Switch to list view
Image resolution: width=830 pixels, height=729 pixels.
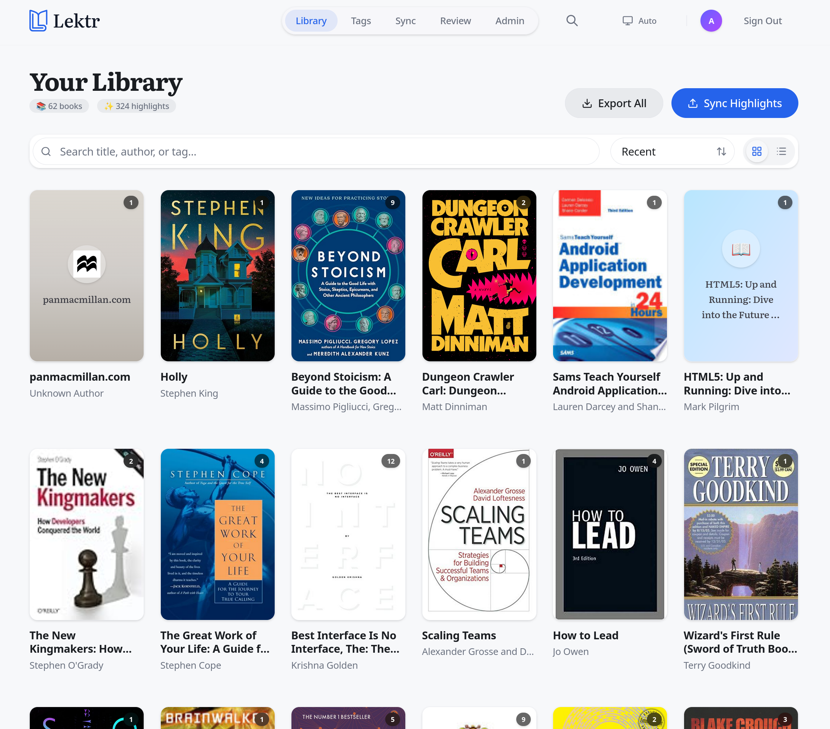(781, 151)
